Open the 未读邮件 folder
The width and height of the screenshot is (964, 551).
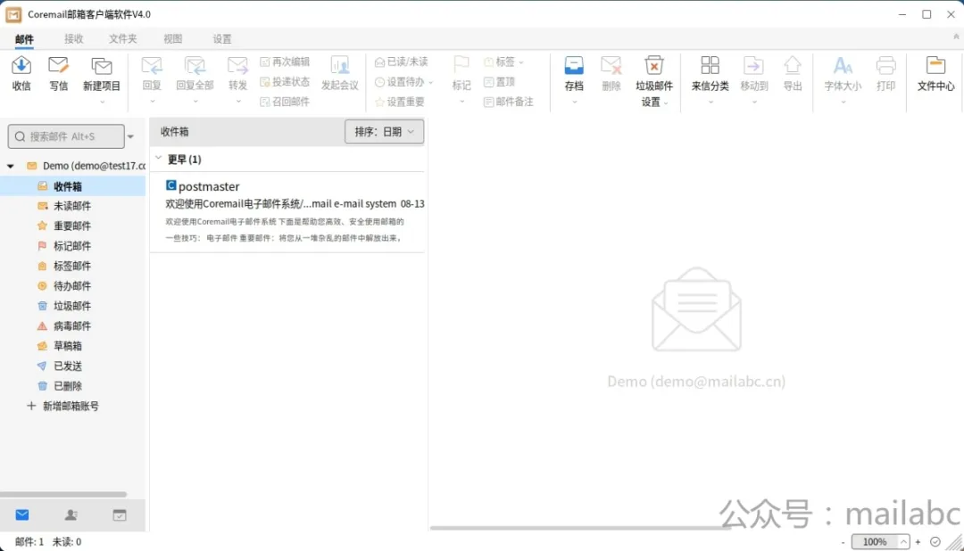pos(72,206)
